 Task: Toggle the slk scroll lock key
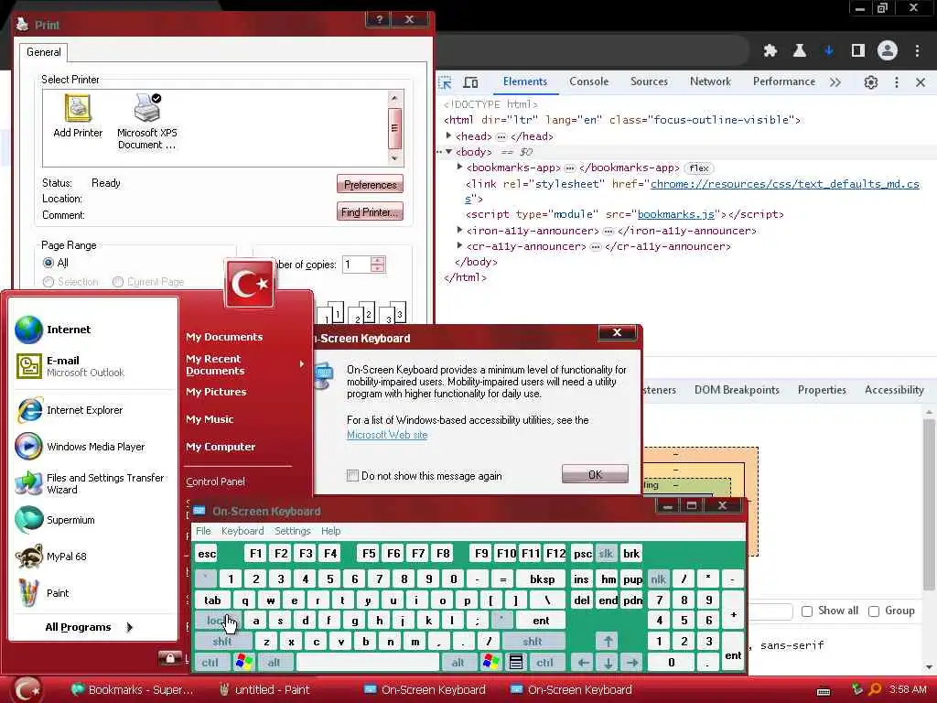click(x=606, y=554)
